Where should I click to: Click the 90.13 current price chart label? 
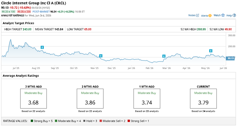230,58
